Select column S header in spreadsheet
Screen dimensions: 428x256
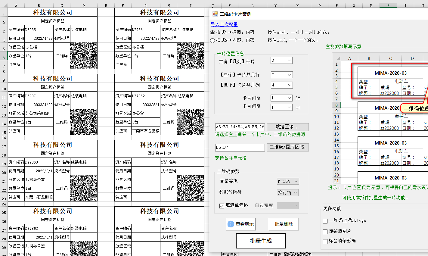pyautogui.click(x=388, y=5)
